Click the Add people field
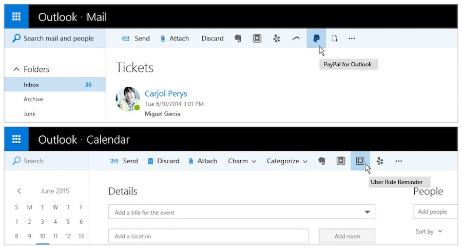462x249 pixels. [436, 212]
